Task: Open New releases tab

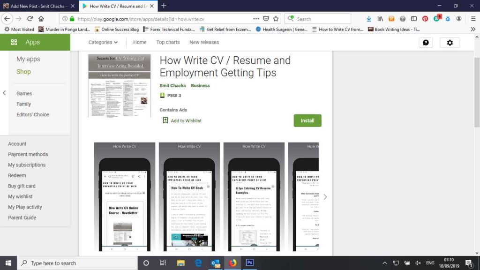Action: click(x=204, y=42)
